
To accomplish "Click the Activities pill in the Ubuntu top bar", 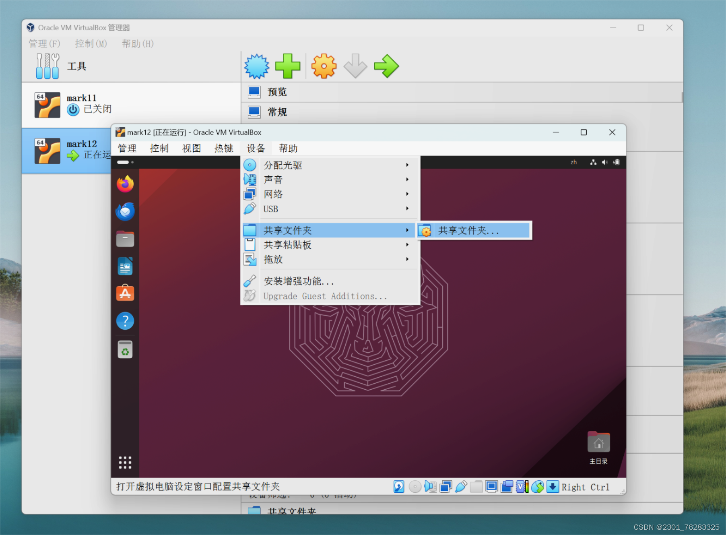I will click(125, 162).
